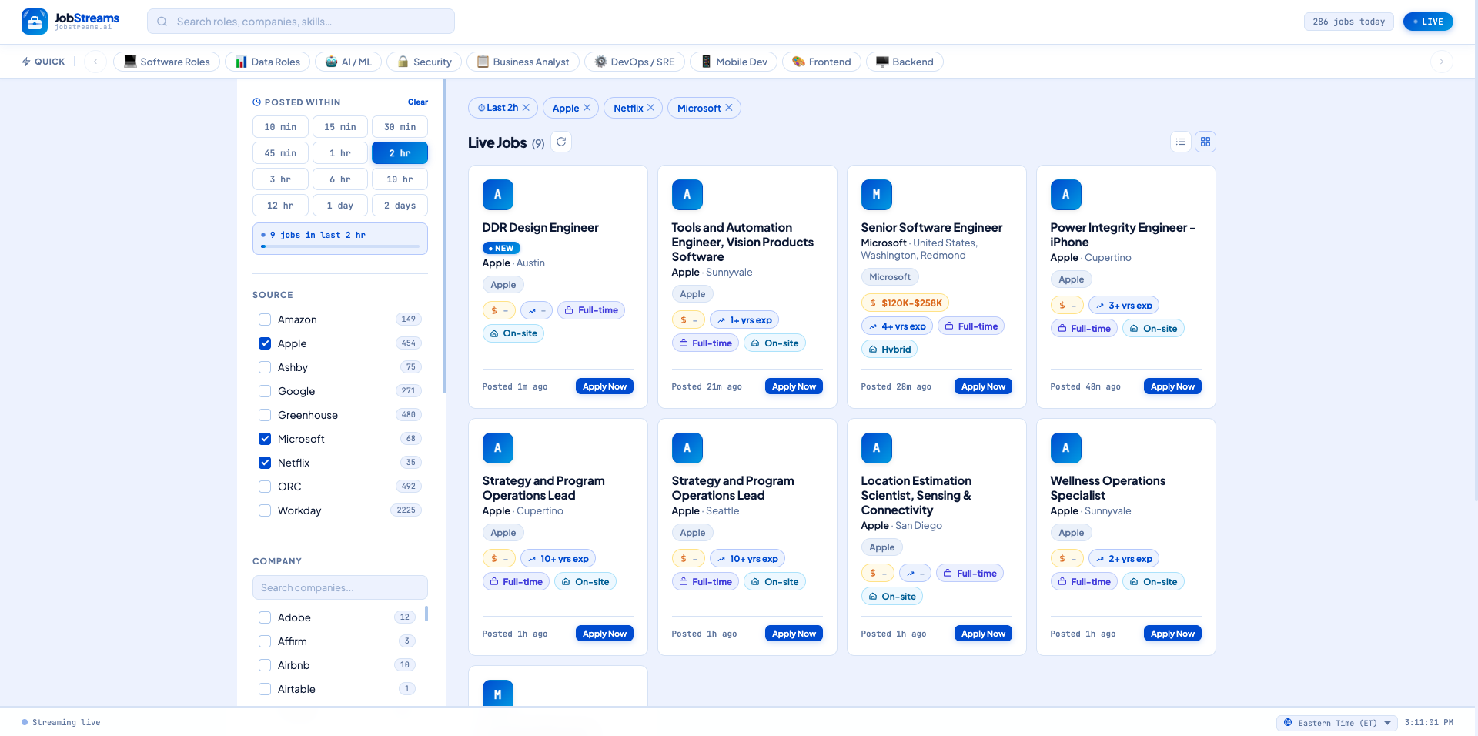Select the 45 min posted filter

pyautogui.click(x=280, y=153)
